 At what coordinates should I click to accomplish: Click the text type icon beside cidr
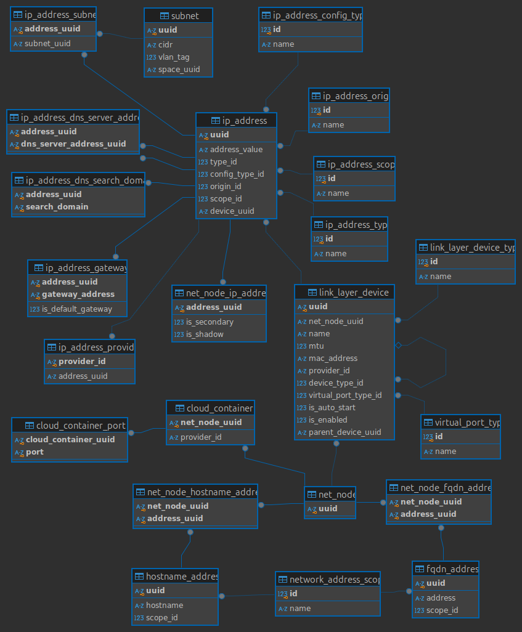152,45
